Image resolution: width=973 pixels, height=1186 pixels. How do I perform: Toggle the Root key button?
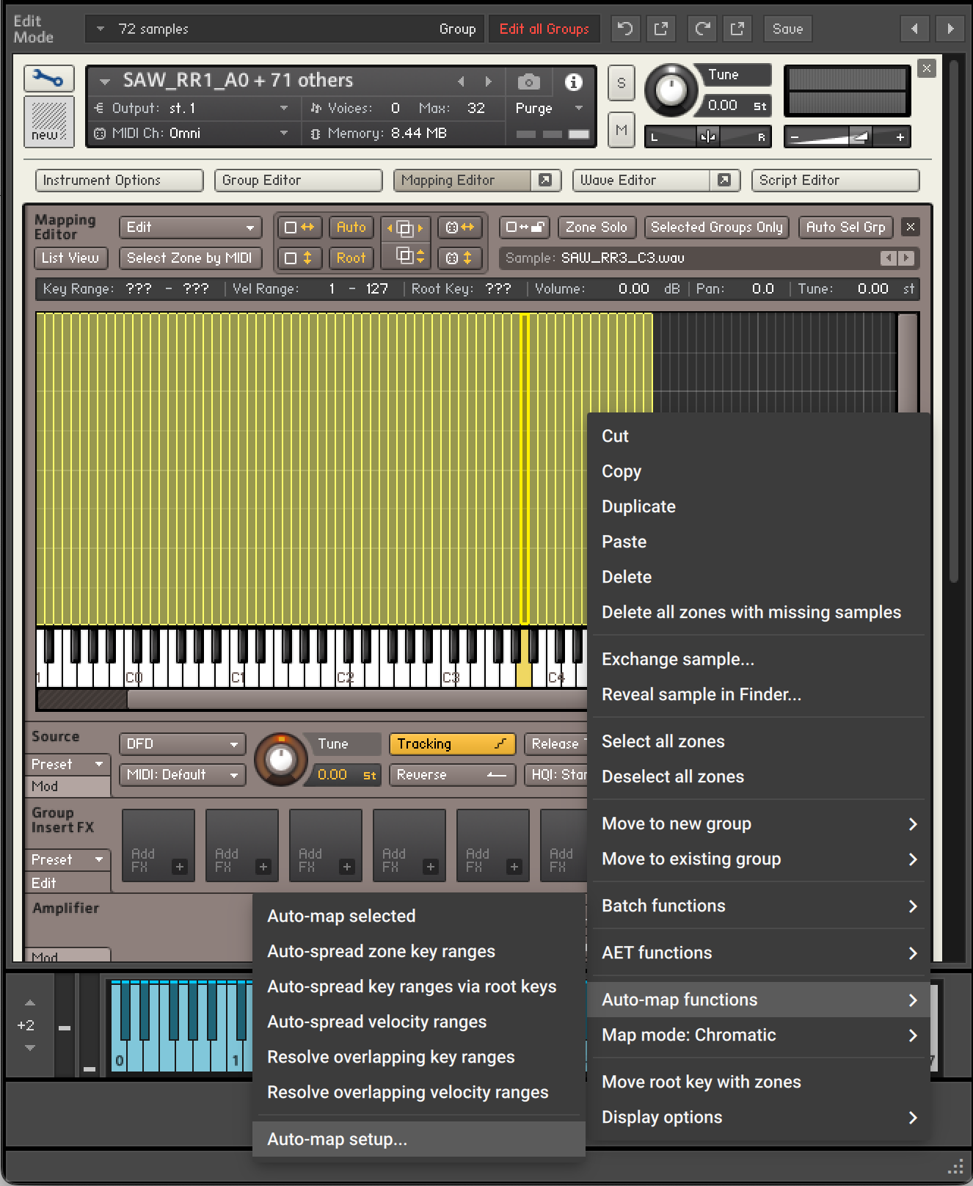click(351, 258)
